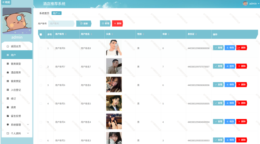This screenshot has width=260, height=144.
Task: Select the checkbox for row 用户账号6
Action: click(x=41, y=85)
